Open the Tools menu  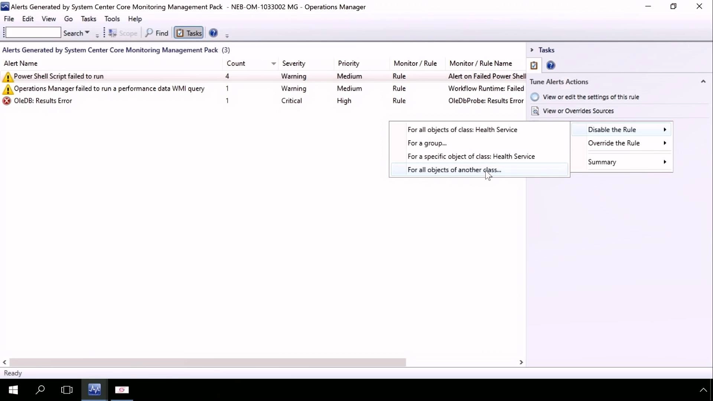click(112, 19)
